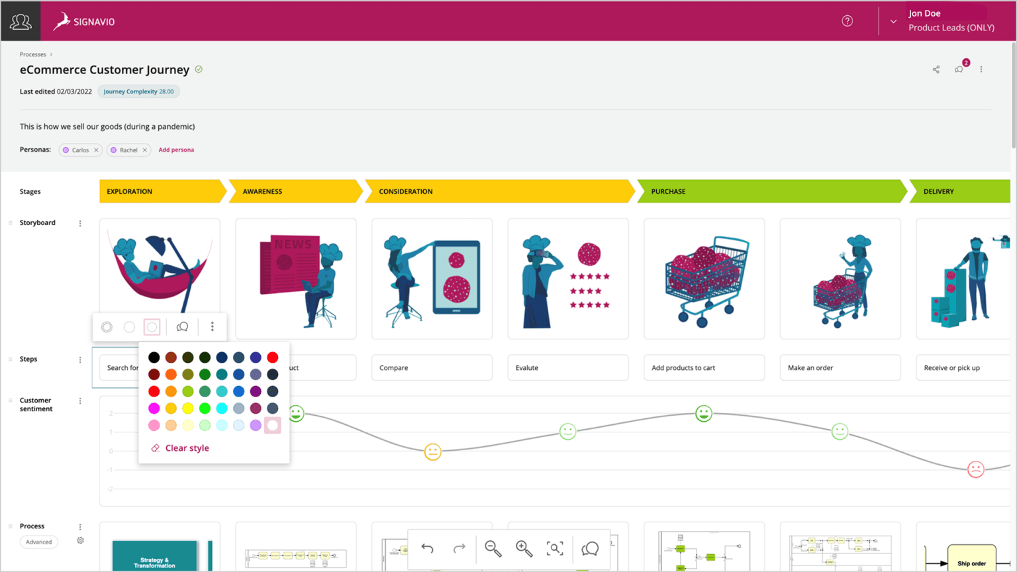Click the Help question mark icon
This screenshot has height=572, width=1017.
(x=847, y=21)
